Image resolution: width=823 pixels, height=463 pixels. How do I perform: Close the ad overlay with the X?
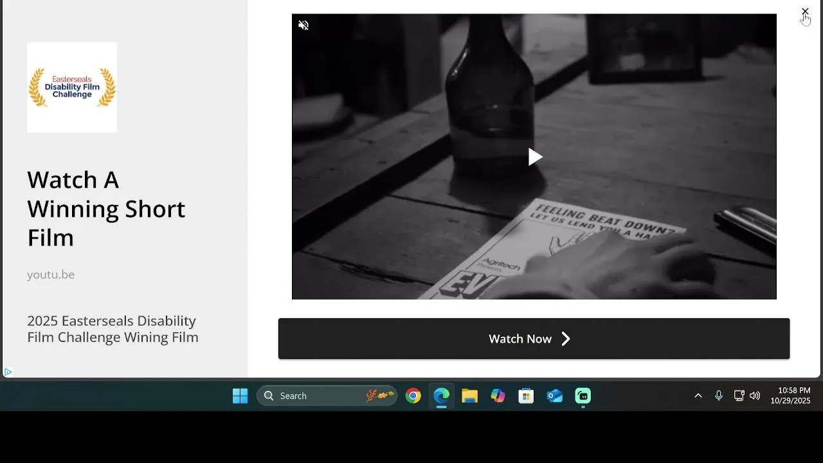(x=805, y=12)
